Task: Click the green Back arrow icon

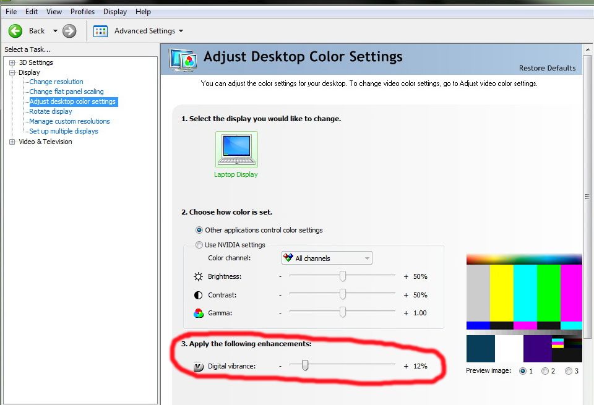Action: click(15, 31)
